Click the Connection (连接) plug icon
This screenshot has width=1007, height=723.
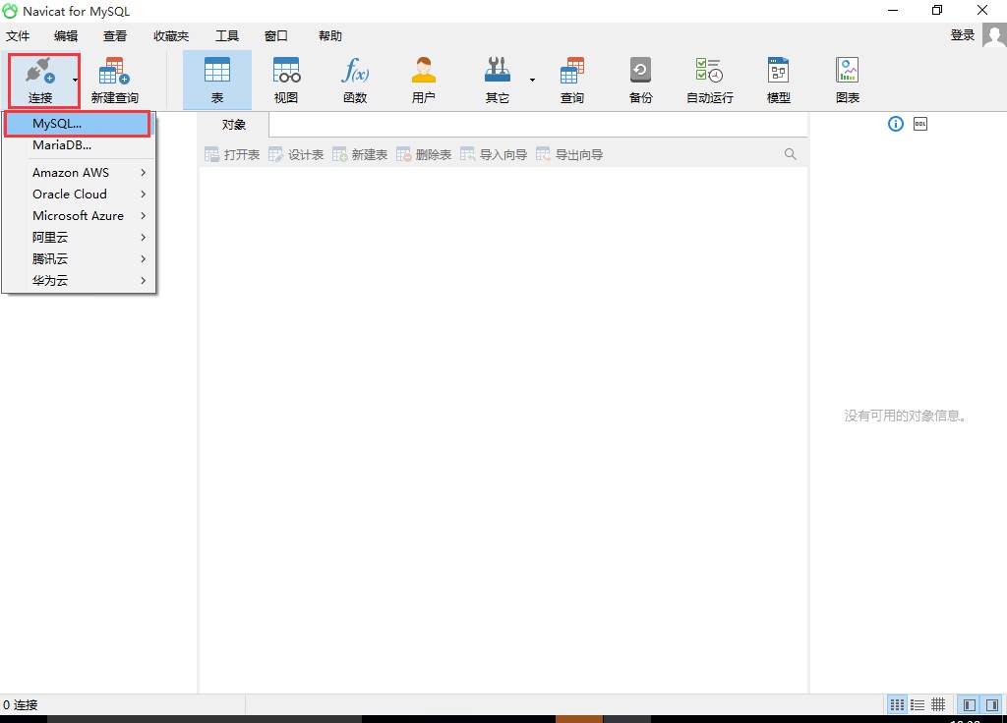tap(39, 72)
